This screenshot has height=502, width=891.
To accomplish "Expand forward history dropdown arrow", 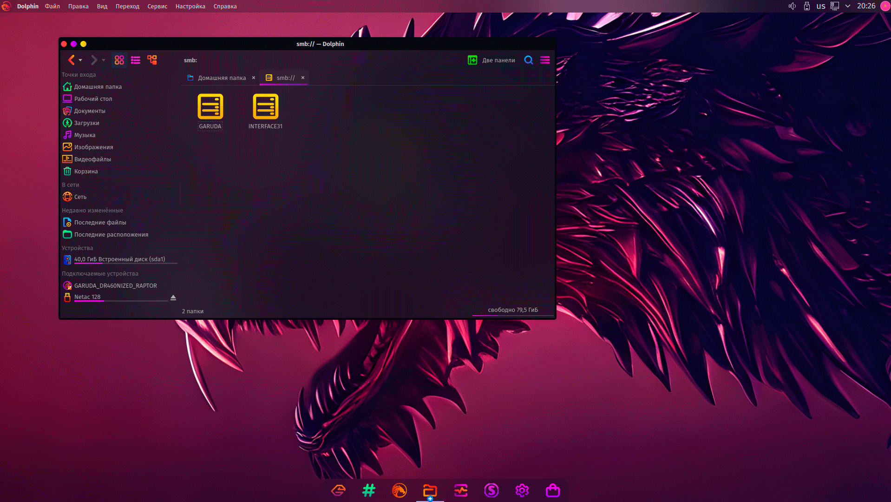I will (104, 60).
